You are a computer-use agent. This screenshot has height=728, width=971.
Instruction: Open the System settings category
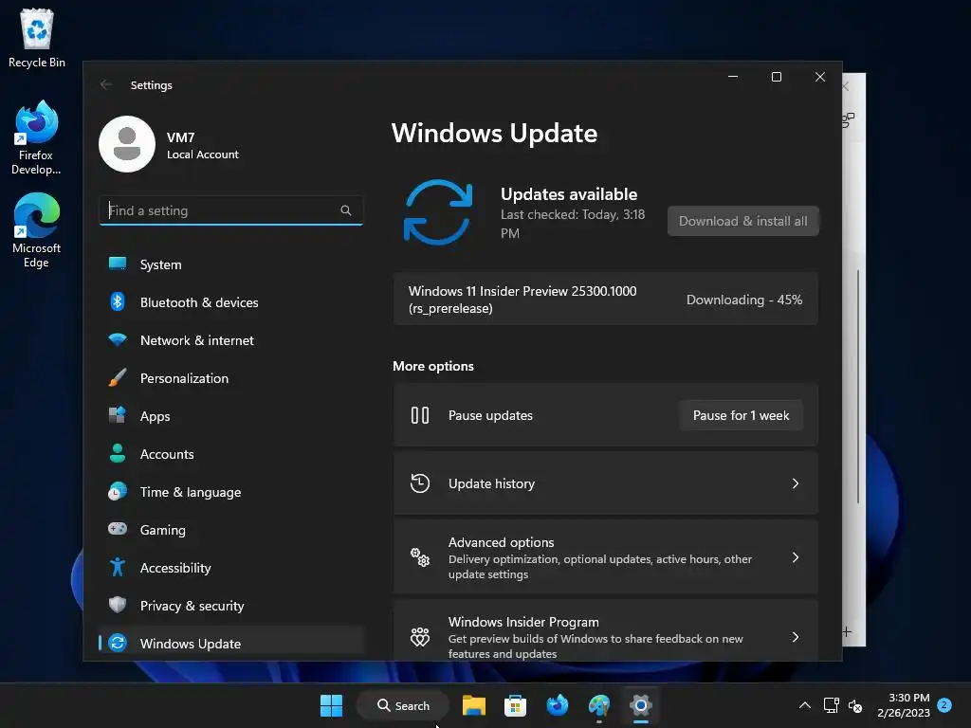point(231,264)
